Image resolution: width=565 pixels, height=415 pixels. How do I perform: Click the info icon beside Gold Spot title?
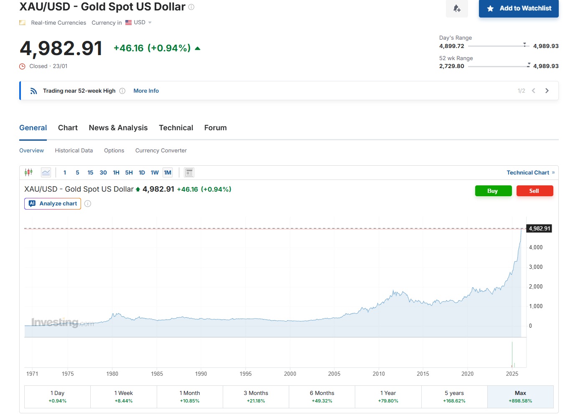pyautogui.click(x=191, y=7)
